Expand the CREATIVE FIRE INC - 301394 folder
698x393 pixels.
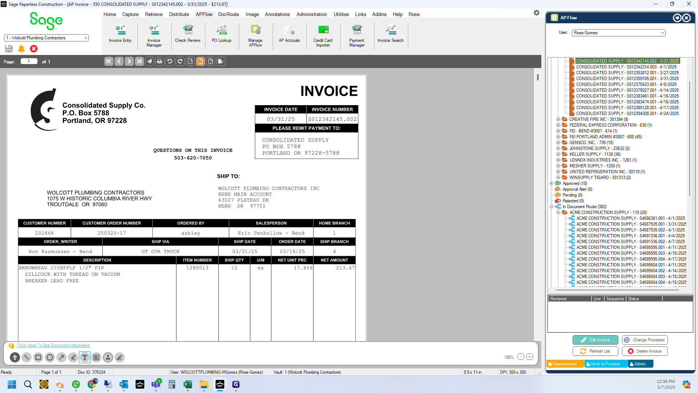coord(558,119)
